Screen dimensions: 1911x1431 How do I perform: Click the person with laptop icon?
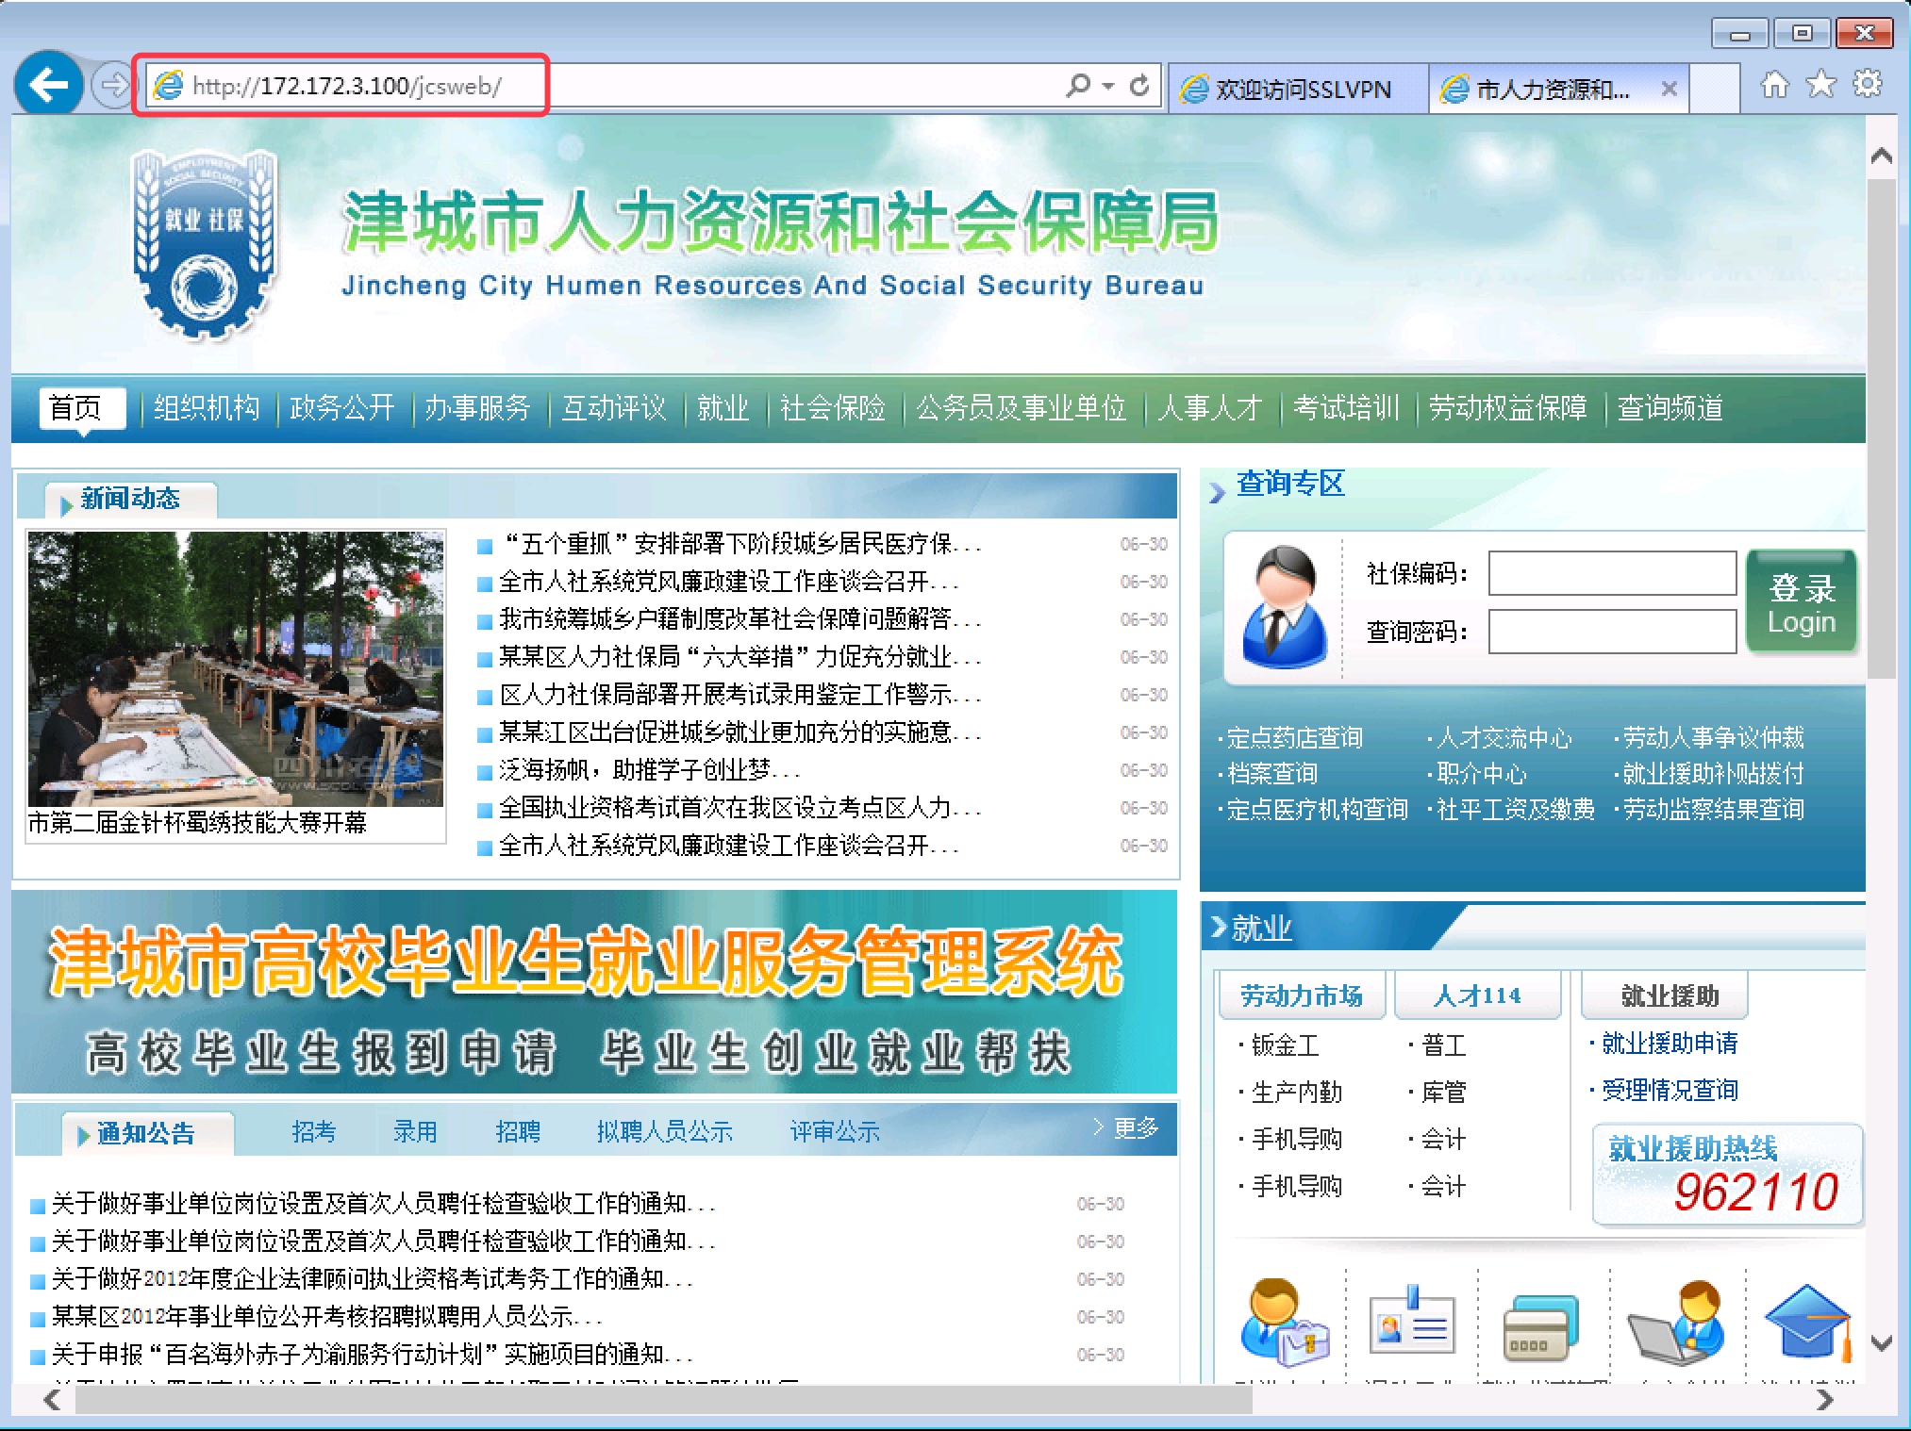(x=1677, y=1323)
